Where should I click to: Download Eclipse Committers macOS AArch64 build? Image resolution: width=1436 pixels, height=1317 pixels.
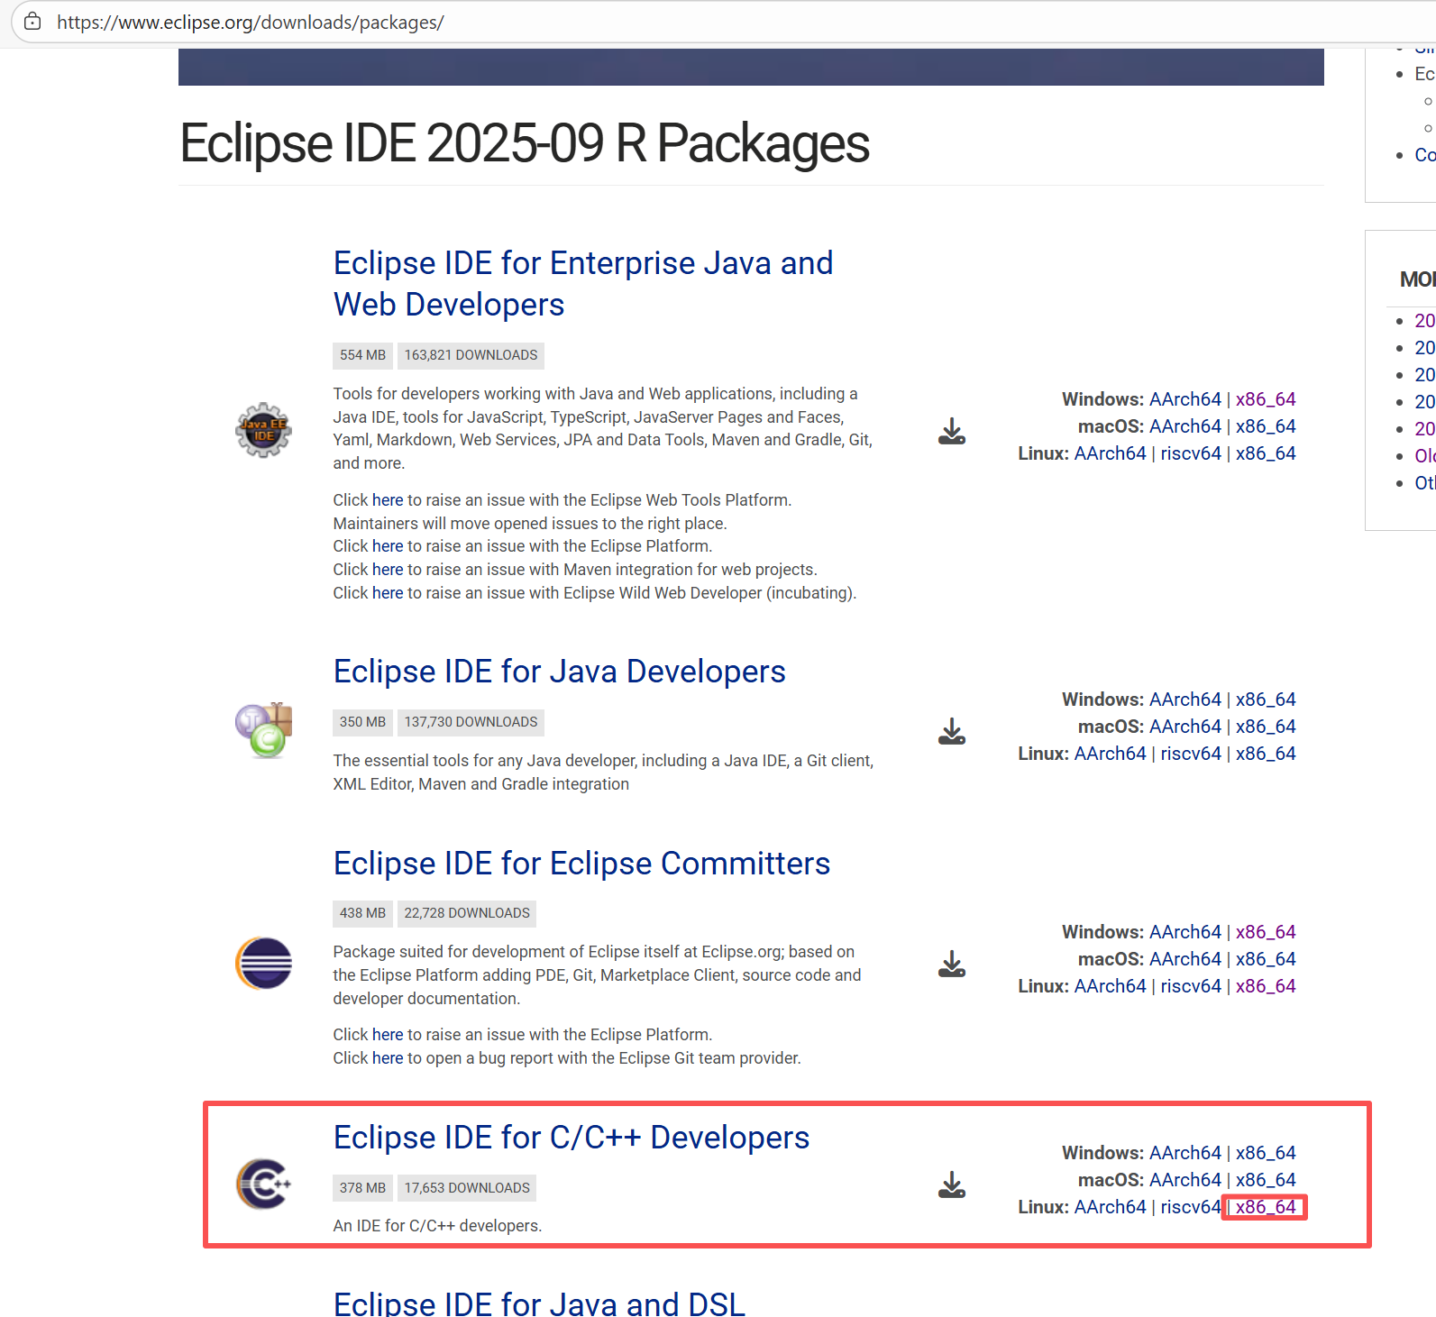(x=1184, y=959)
